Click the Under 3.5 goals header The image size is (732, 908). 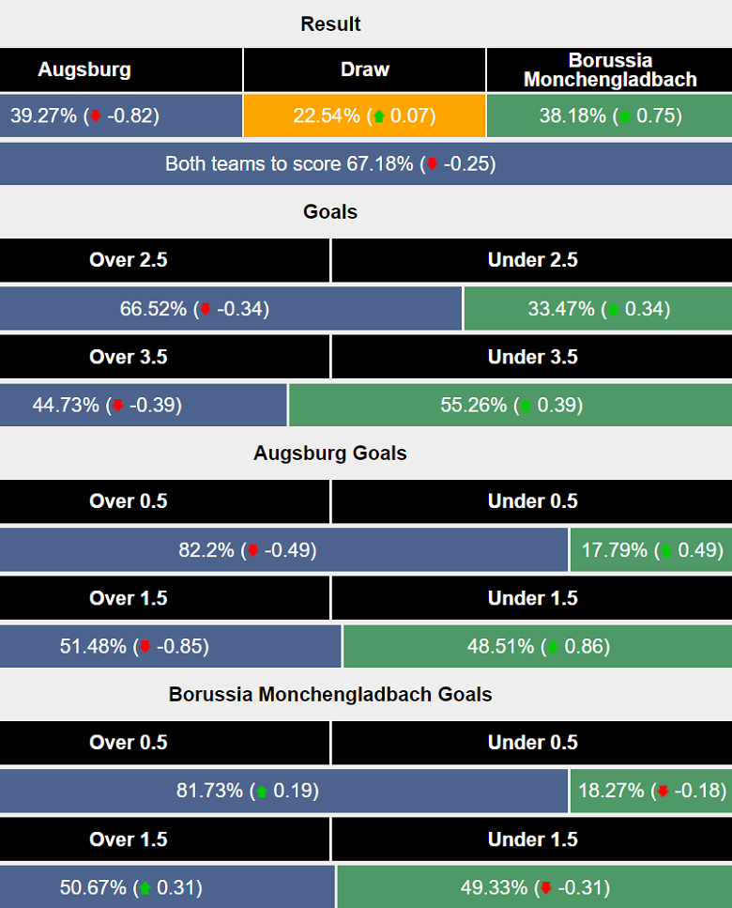[x=532, y=357]
